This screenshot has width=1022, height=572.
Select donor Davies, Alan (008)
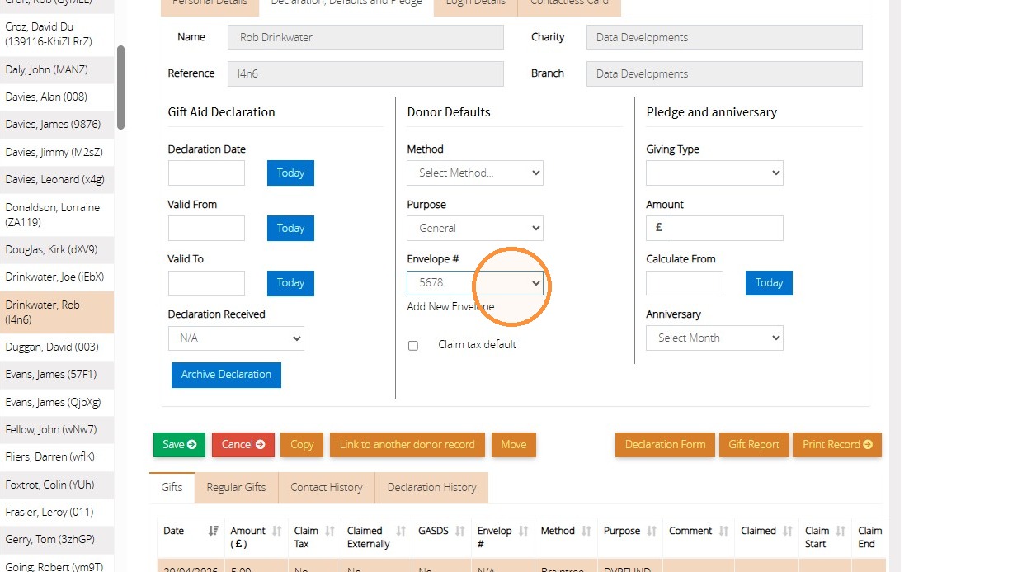[57, 97]
